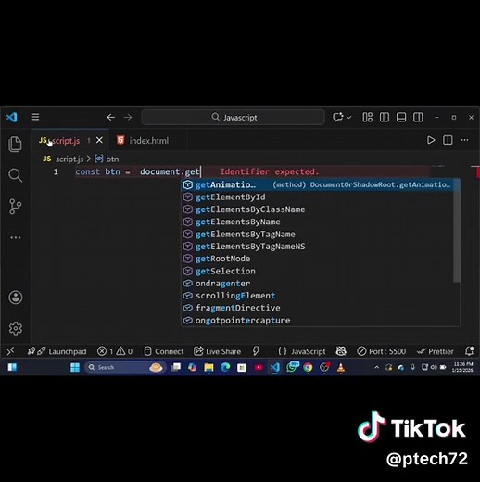Click Port : 5500 live server
This screenshot has height=482, width=480.
382,351
